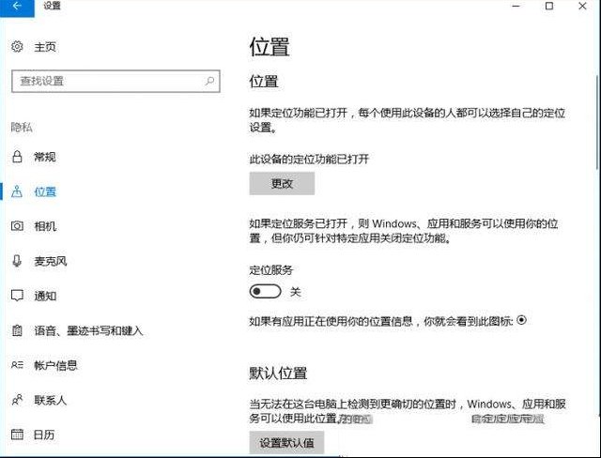Screen dimensions: 601x458
Task: Open 日历 privacy settings
Action: point(44,435)
